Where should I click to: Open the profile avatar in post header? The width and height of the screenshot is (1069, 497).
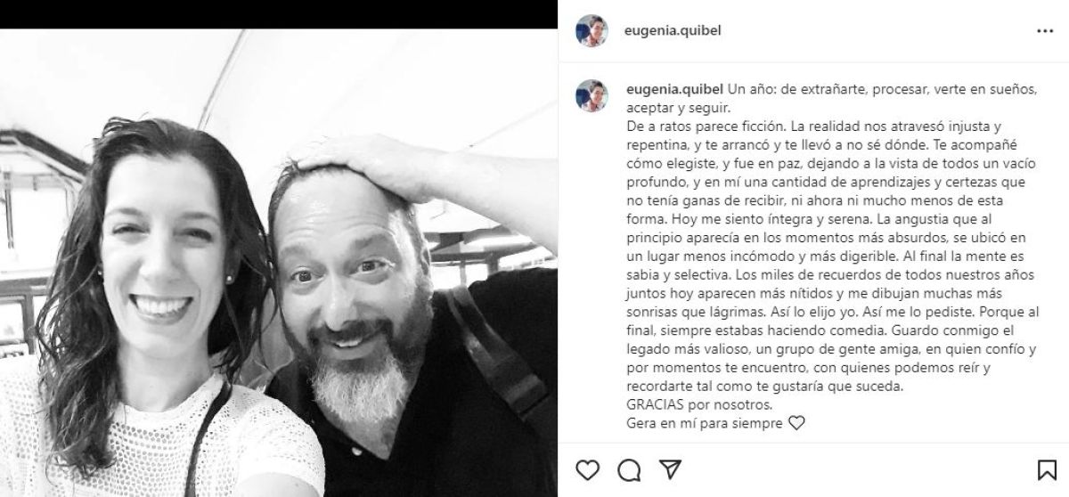592,29
